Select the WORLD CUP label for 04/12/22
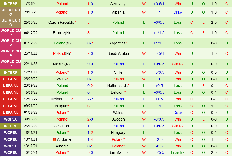 point(11,33)
